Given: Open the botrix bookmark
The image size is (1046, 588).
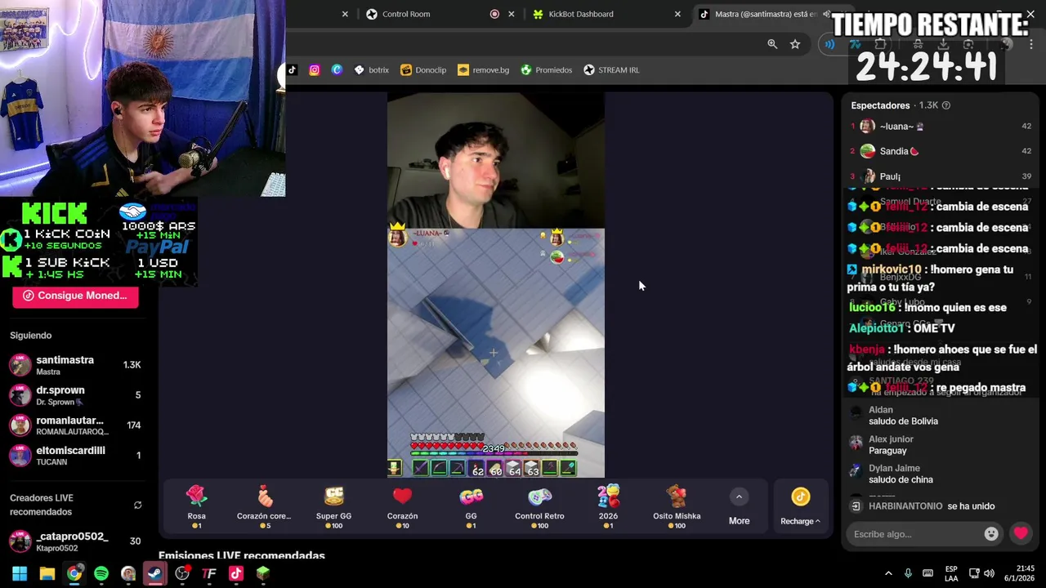Looking at the screenshot, I should pyautogui.click(x=371, y=70).
